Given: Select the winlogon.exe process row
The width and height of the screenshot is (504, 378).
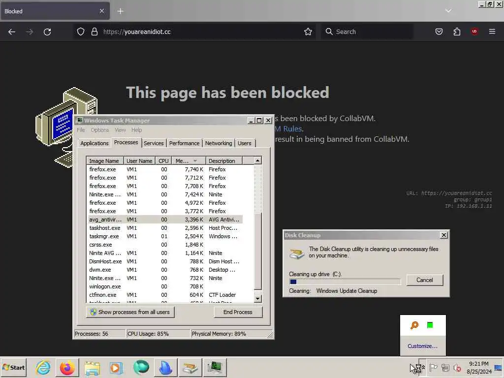Looking at the screenshot, I should point(165,286).
